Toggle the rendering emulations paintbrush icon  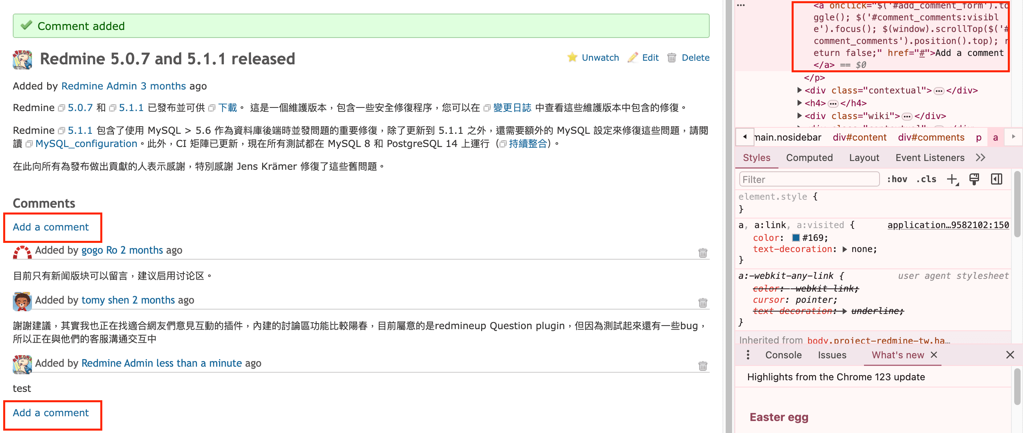974,179
